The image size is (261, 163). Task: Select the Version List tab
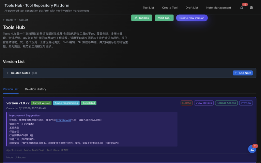coord(11,89)
